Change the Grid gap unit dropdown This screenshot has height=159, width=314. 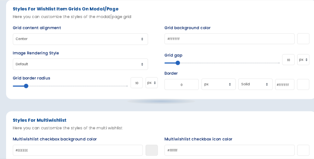(303, 60)
